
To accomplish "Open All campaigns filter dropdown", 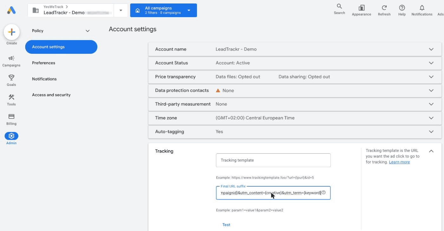I will (189, 10).
